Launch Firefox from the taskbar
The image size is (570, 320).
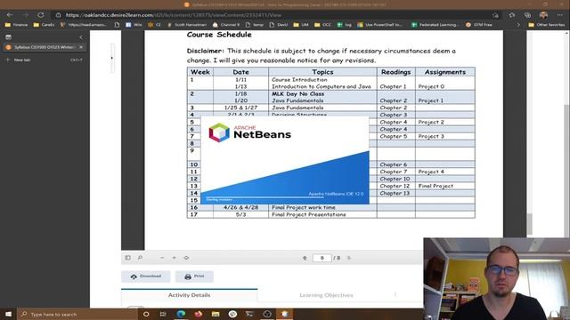198,314
